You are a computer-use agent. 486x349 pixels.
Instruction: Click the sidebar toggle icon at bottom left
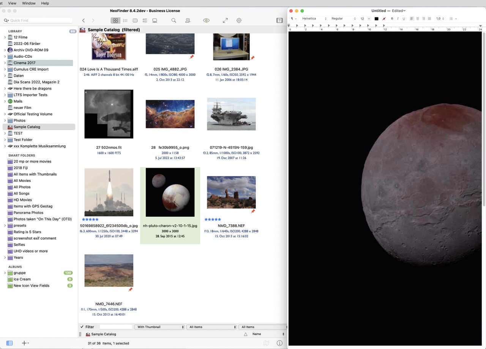[9, 343]
